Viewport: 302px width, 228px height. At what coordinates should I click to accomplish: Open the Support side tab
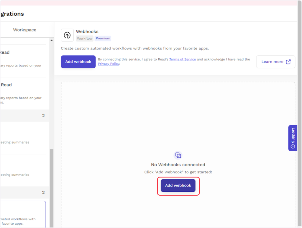293,138
